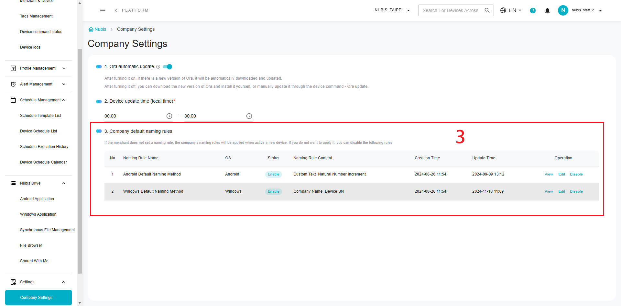Open Schedule Template List

[40, 116]
